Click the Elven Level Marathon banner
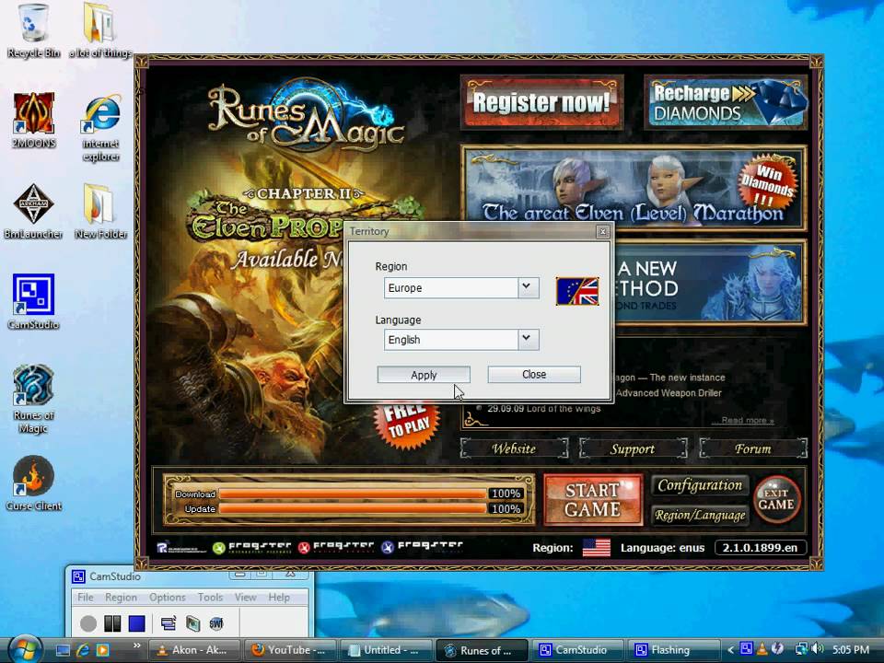 634,188
